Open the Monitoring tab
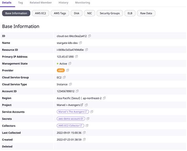This screenshot has height=151, width=187. [x=82, y=3]
